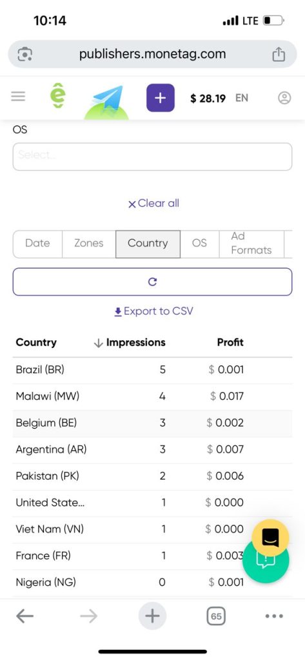The height and width of the screenshot is (660, 305).
Task: Expand the OS select dropdown
Action: [x=152, y=157]
